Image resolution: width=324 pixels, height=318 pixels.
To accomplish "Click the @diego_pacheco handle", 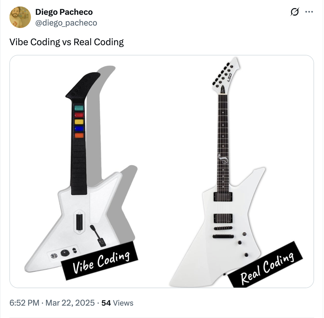I will point(66,23).
